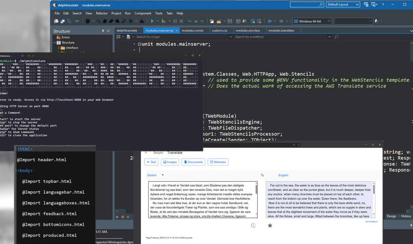Click the Send feedback link
Screen dimensions: 413x244
tap(371, 222)
